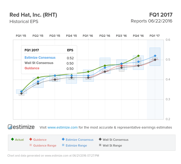181x164 pixels.
Task: Click the red Guidance legend diamond
Action: click(x=31, y=139)
